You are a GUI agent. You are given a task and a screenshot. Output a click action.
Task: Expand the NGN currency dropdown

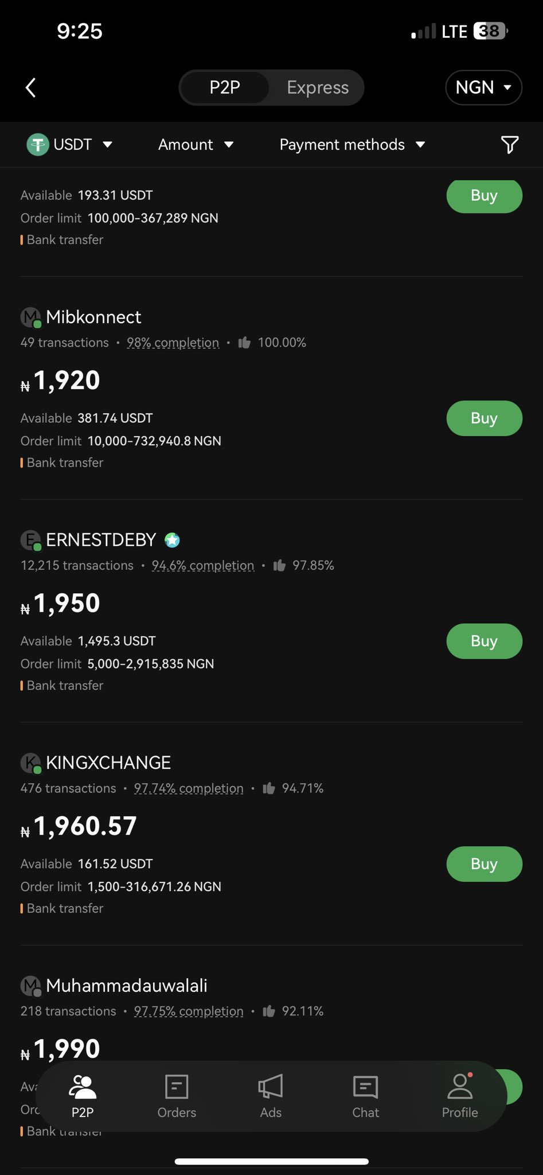[x=483, y=88]
